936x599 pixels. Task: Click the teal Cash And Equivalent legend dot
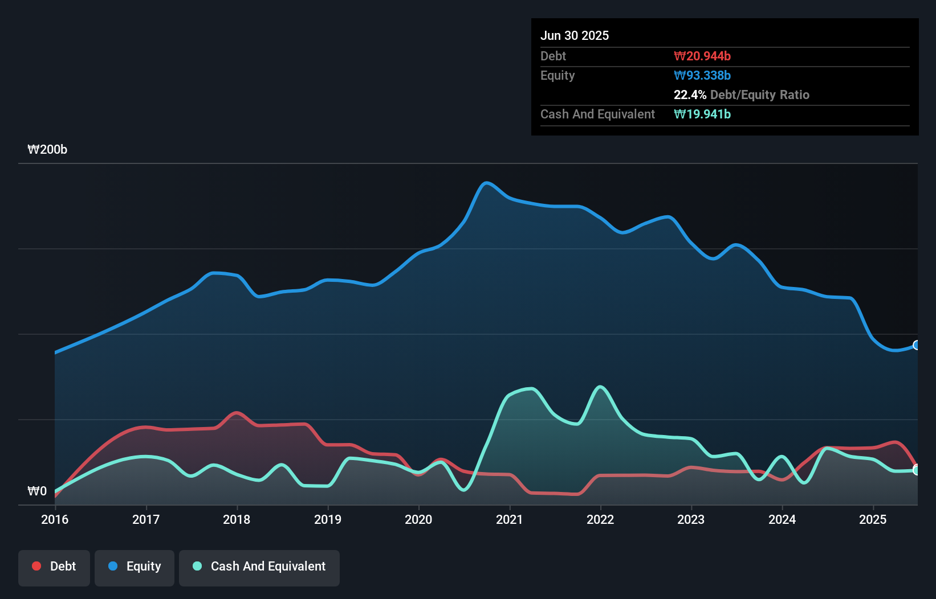coord(196,566)
